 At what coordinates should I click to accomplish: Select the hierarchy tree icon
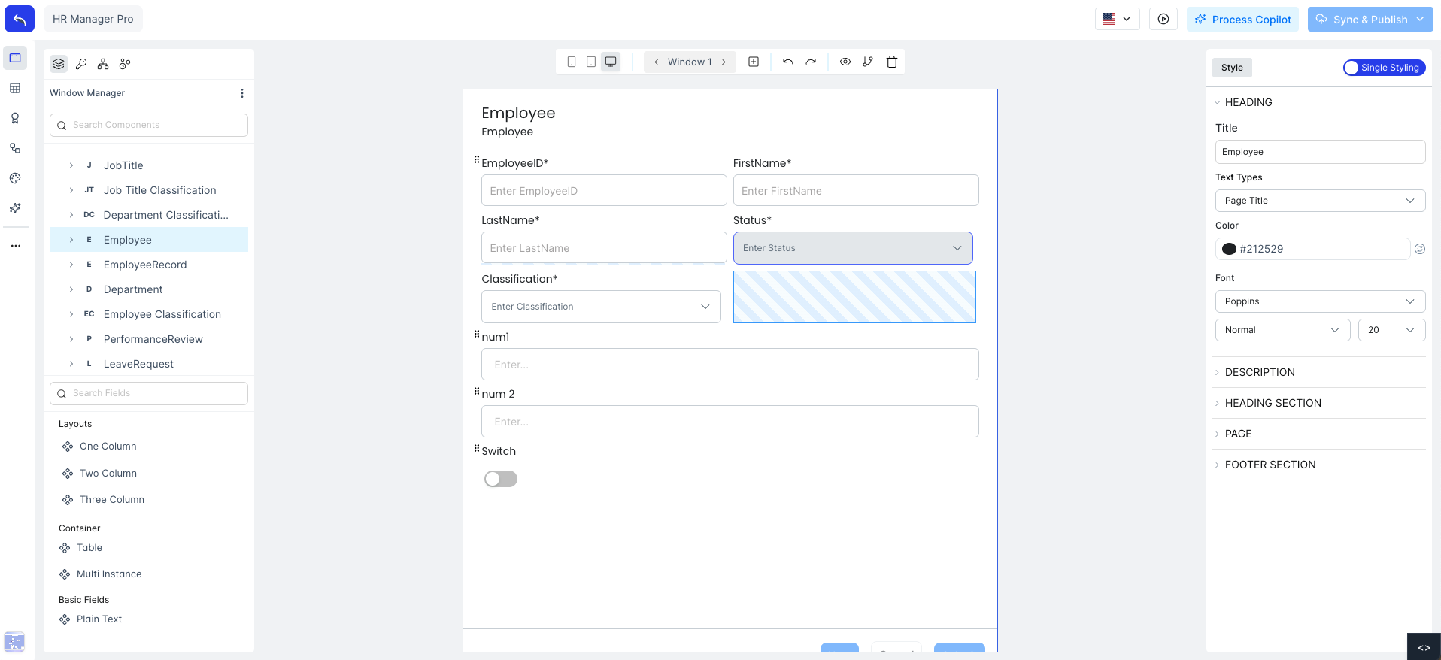click(103, 64)
